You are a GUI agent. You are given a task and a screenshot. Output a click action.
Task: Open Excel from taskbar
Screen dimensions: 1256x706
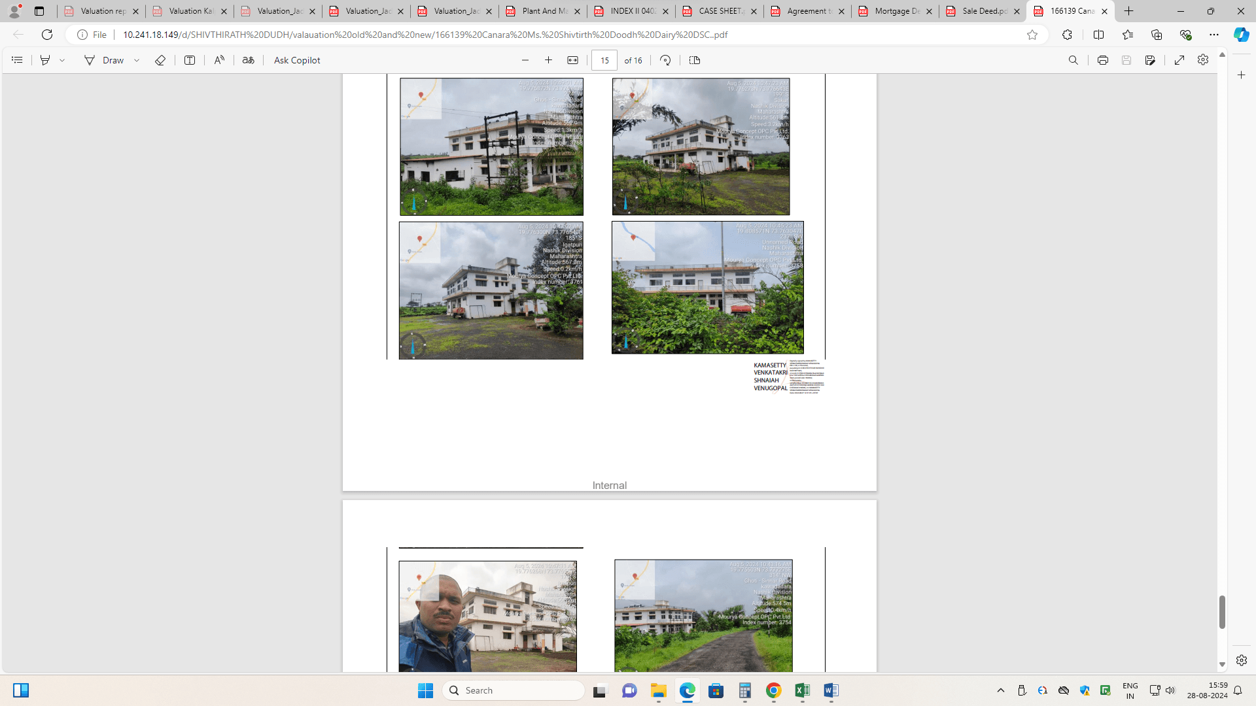point(803,690)
